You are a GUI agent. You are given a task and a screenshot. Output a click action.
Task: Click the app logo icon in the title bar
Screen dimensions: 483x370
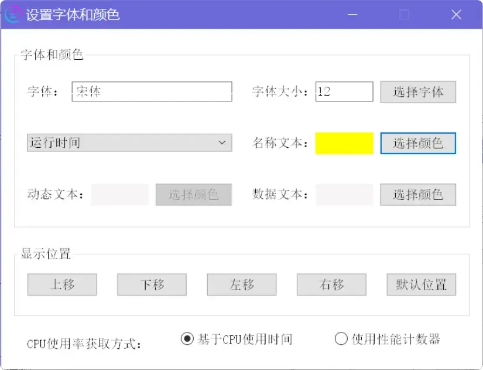[13, 14]
